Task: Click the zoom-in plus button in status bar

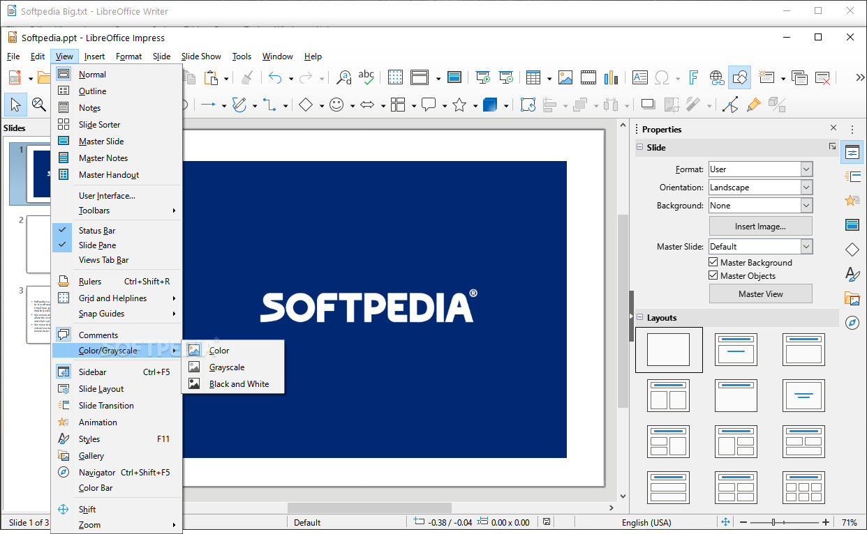Action: (x=826, y=522)
